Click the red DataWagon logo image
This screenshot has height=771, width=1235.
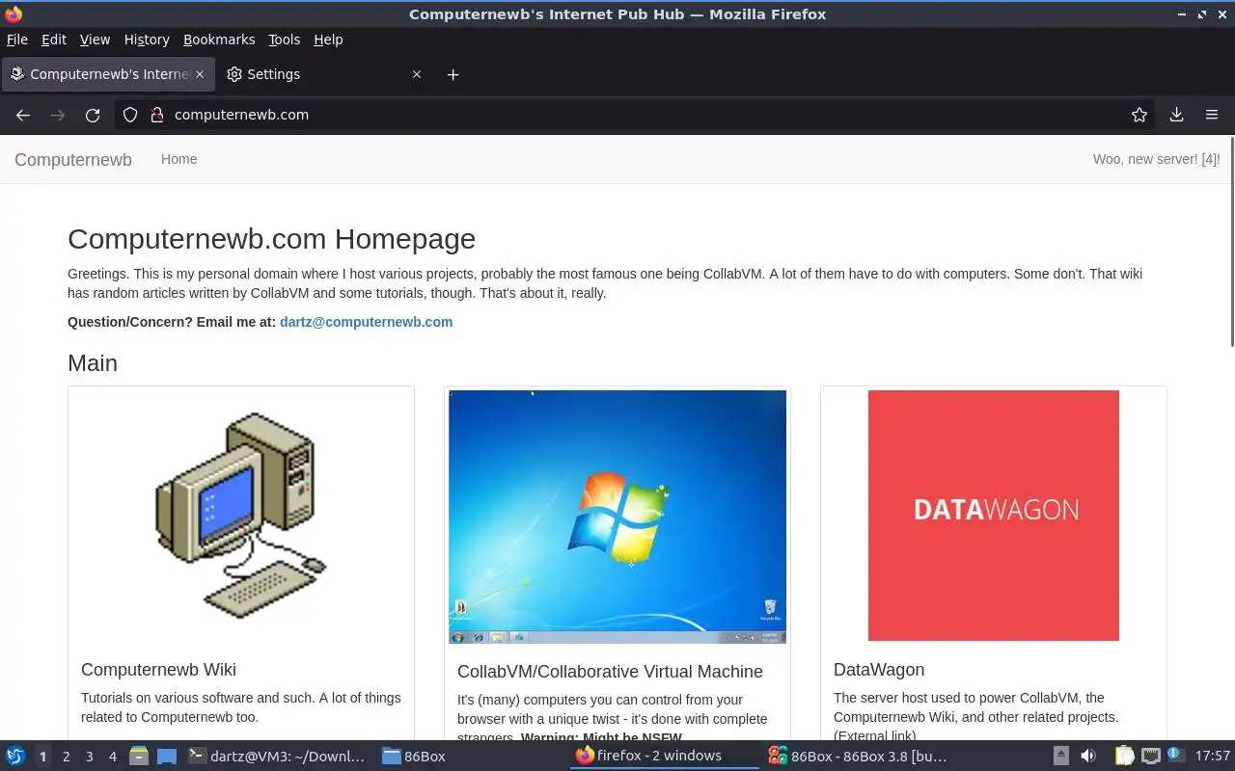pyautogui.click(x=994, y=516)
